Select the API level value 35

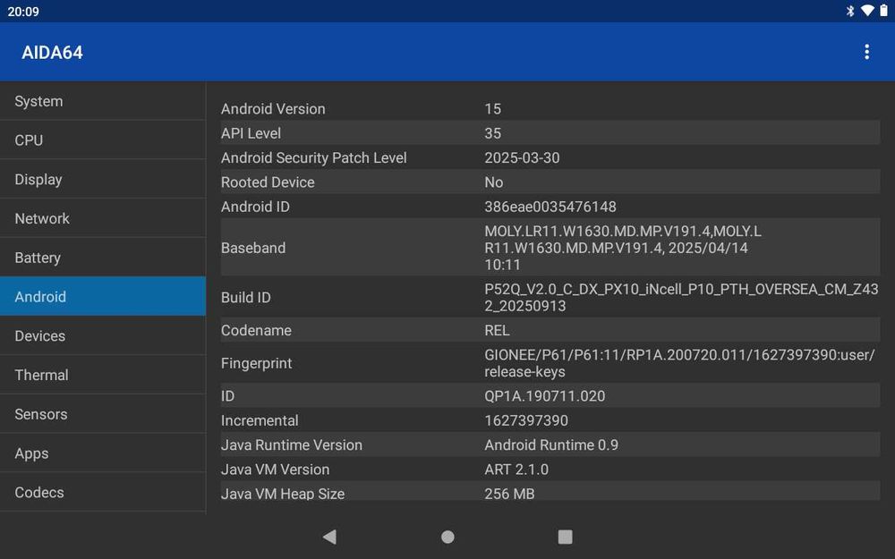tap(492, 133)
